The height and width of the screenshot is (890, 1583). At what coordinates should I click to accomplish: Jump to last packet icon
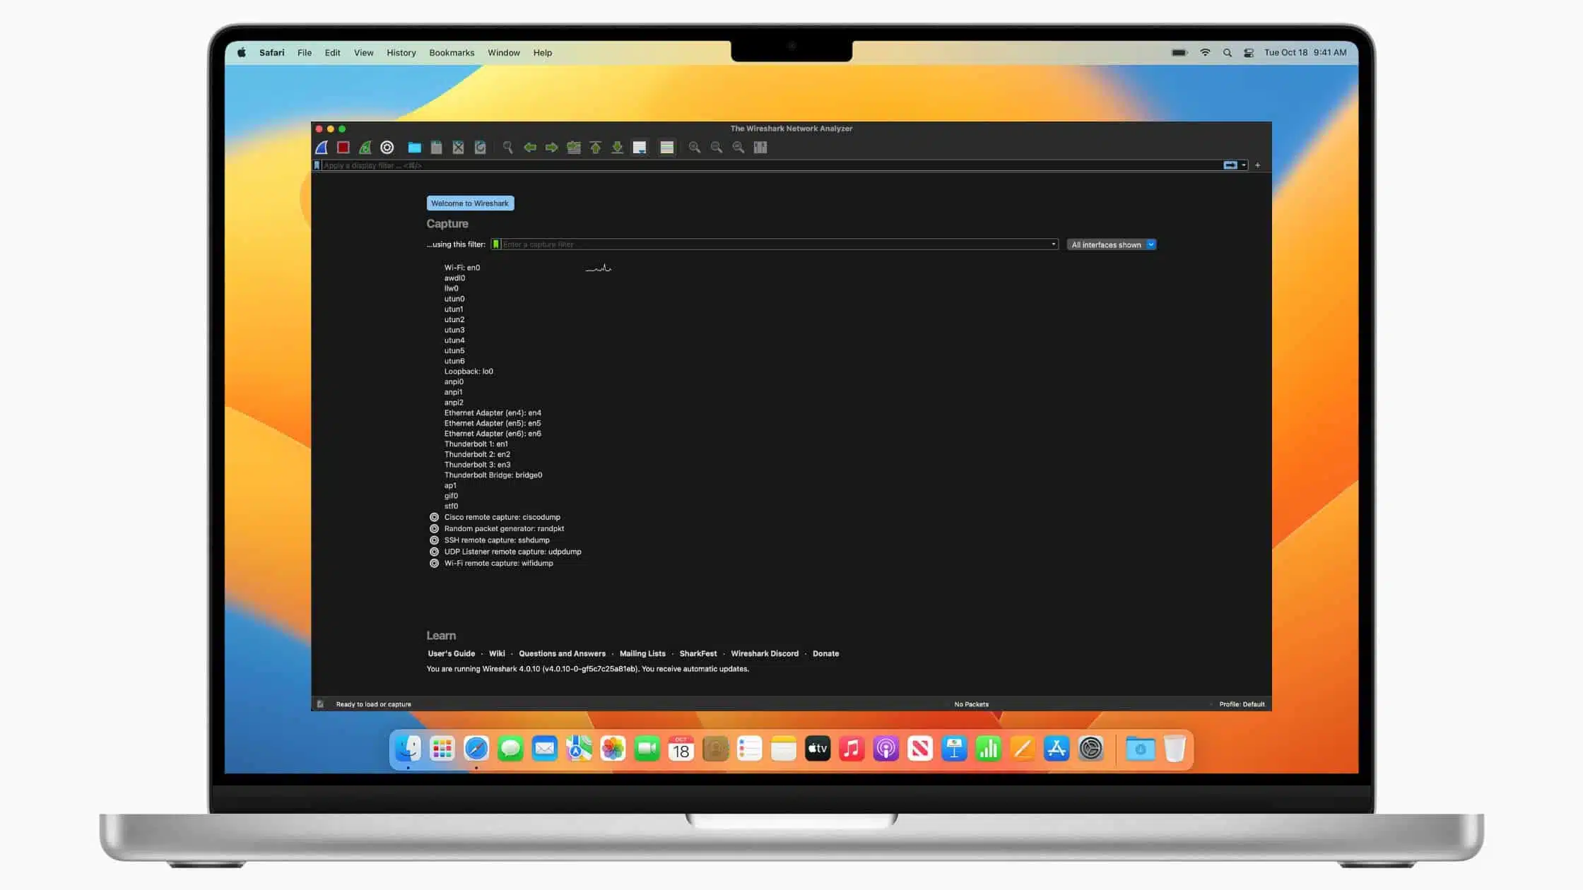[618, 148]
